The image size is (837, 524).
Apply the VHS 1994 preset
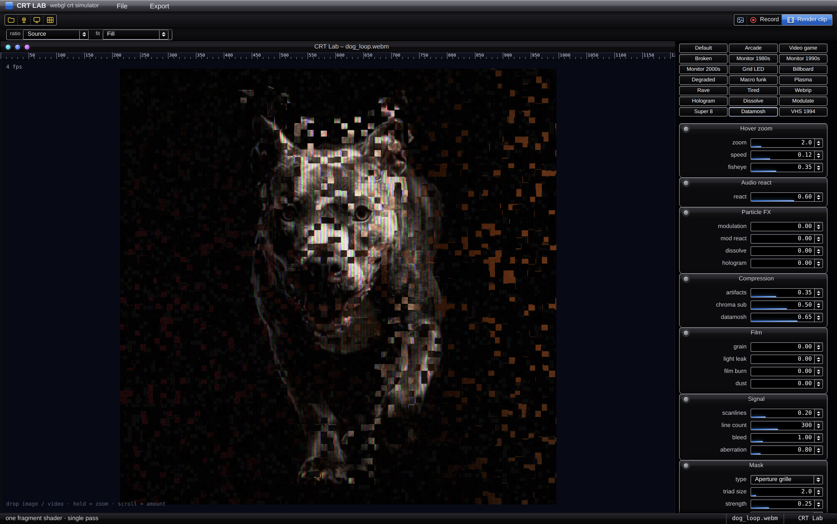pos(803,111)
